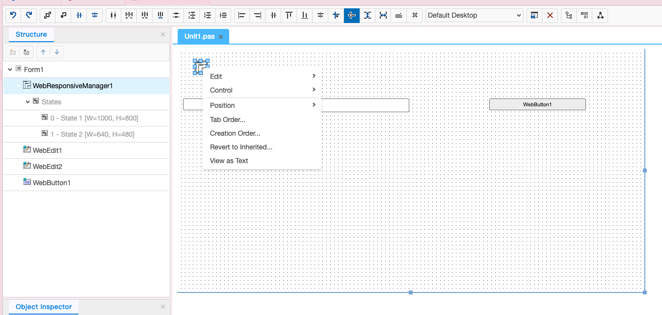Click the Bring to Front toolbar icon
The height and width of the screenshot is (315, 662).
48,15
